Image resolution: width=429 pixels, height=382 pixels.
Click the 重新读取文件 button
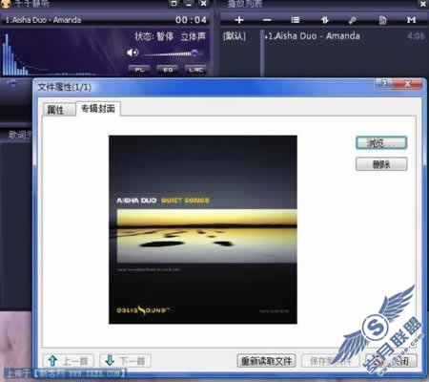pos(266,361)
